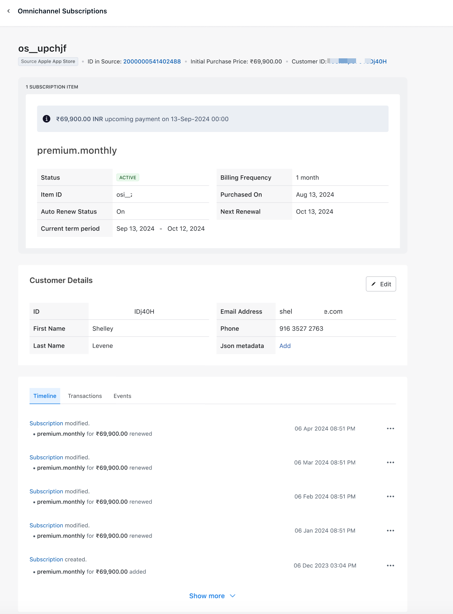Expand timeline with Show more
This screenshot has width=453, height=614.
click(212, 596)
